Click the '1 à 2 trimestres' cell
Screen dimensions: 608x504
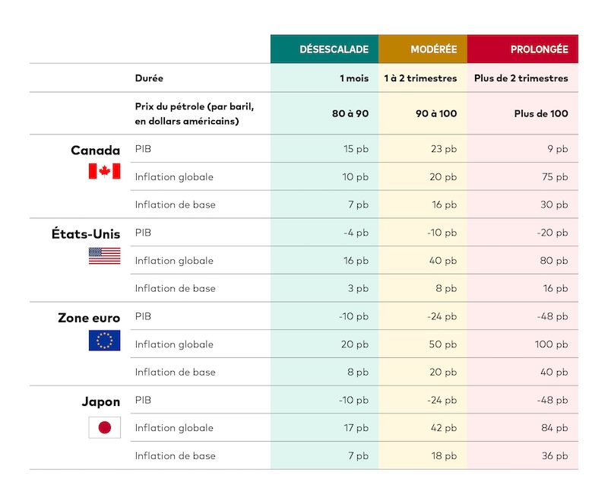[420, 78]
